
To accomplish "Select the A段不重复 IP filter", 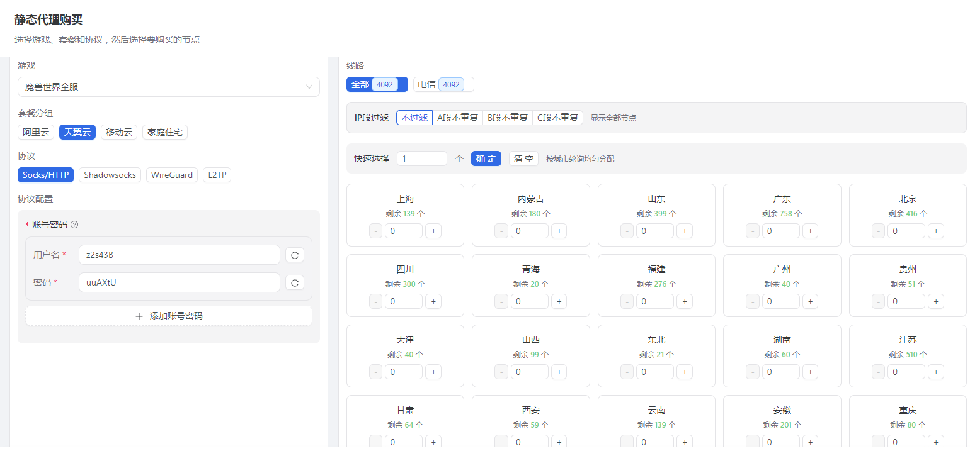I will coord(458,117).
